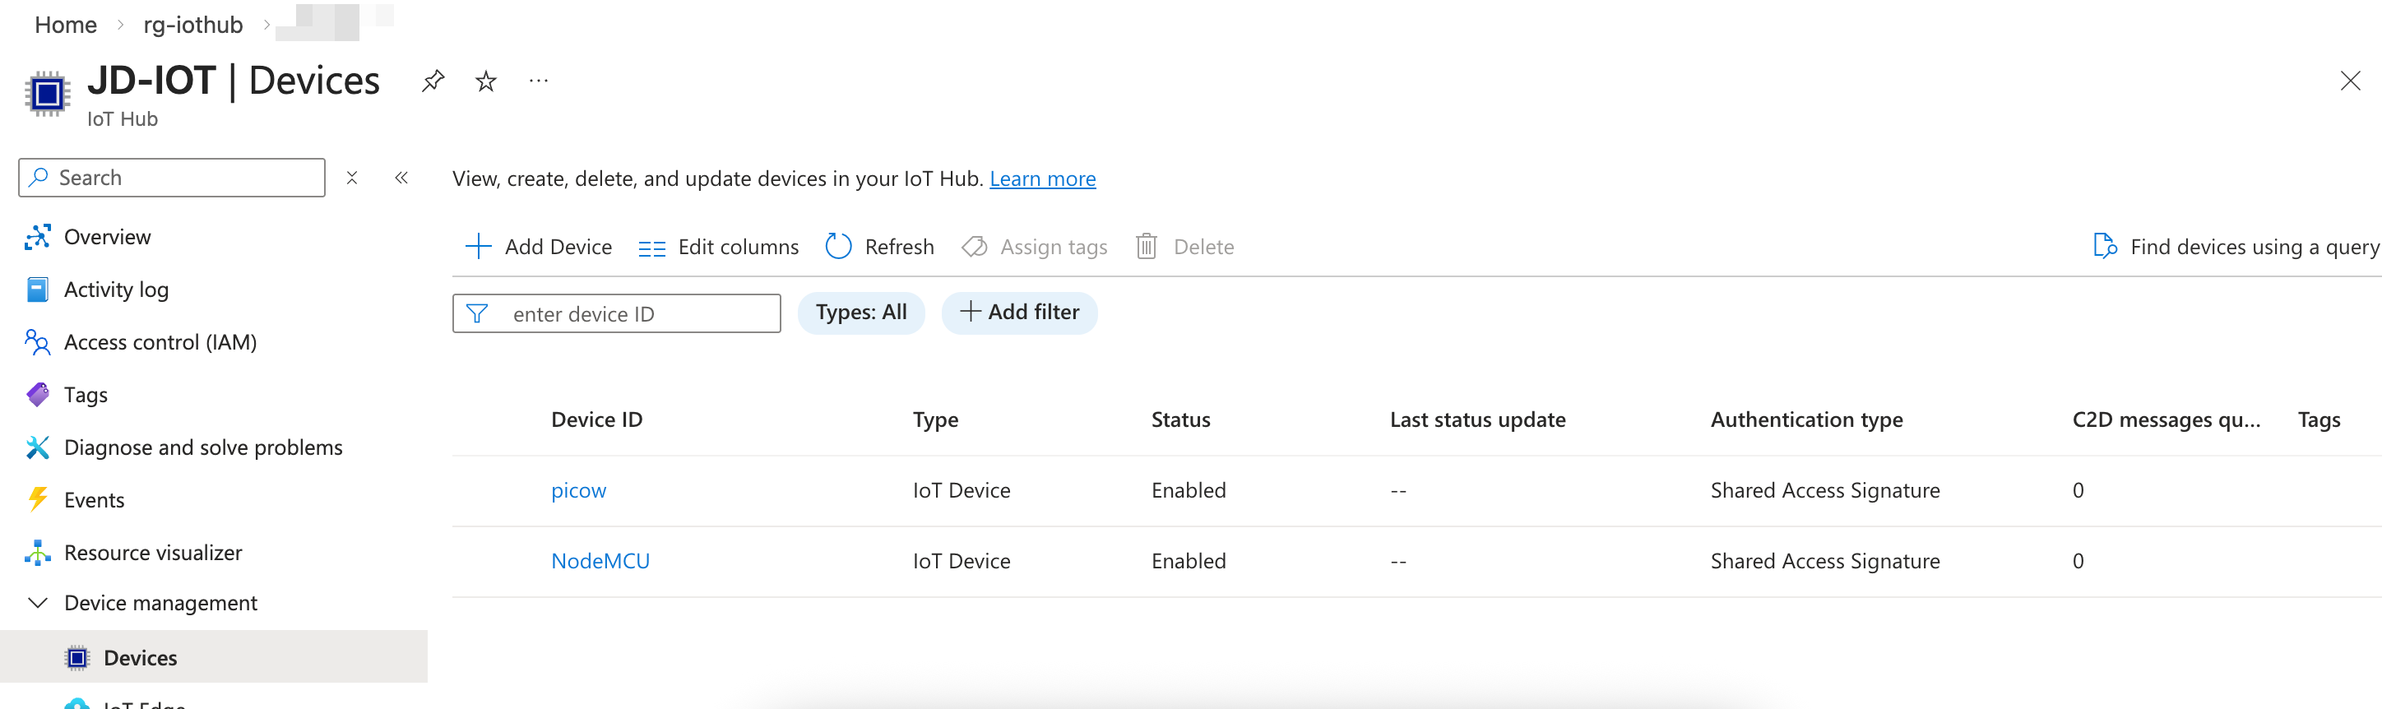
Task: Click the Add filter button
Action: pyautogui.click(x=1019, y=313)
